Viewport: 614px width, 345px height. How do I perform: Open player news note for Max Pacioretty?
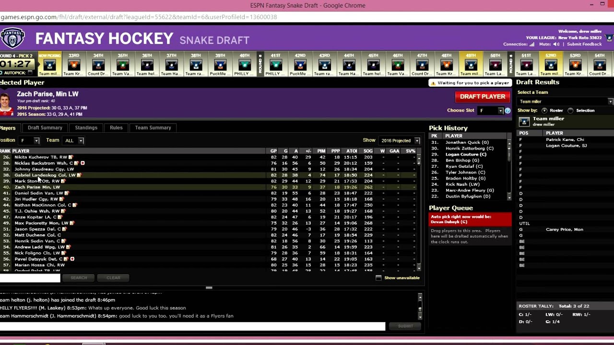pyautogui.click(x=72, y=223)
